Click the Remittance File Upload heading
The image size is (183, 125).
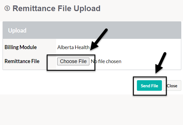pyautogui.click(x=56, y=9)
